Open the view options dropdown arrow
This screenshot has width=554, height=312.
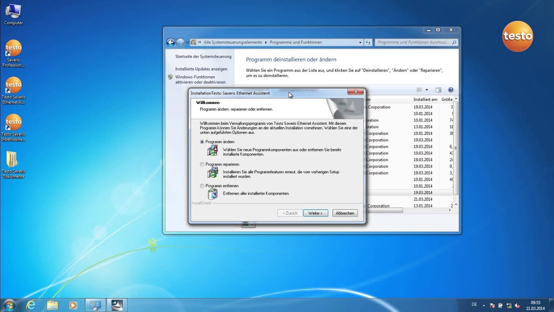coord(427,90)
